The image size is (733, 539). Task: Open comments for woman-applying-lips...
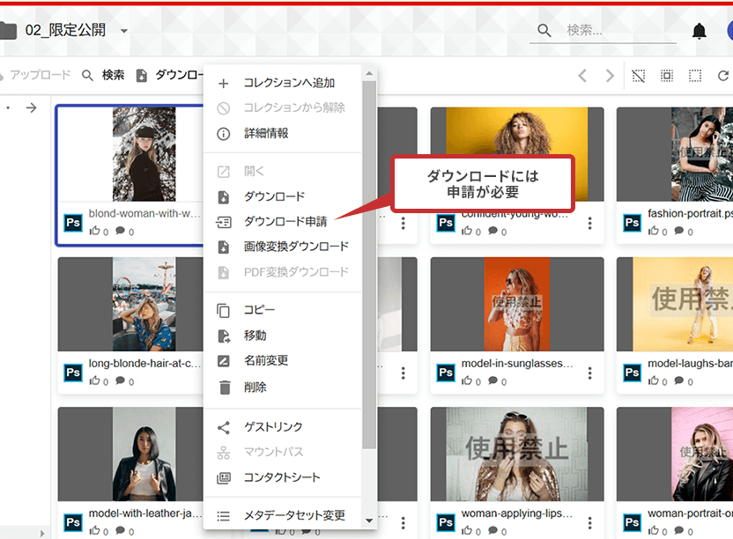(493, 530)
